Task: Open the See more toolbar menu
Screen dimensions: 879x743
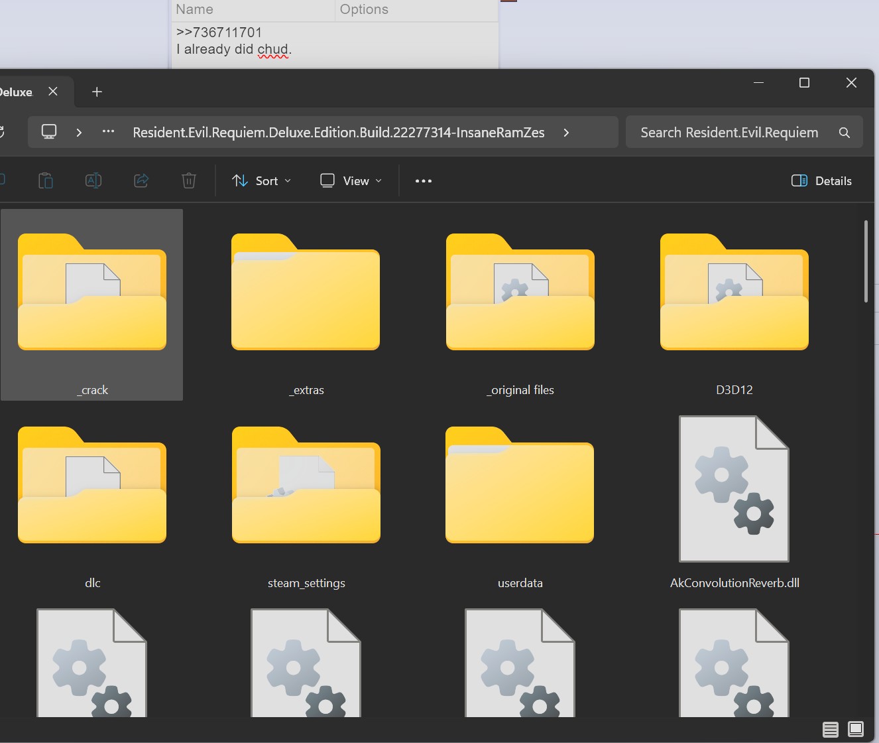Action: click(x=424, y=181)
